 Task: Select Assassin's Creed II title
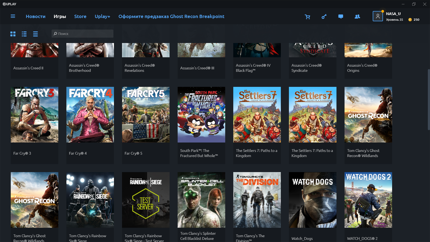click(x=28, y=68)
